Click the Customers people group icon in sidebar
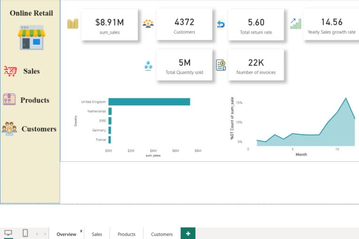 tap(9, 128)
